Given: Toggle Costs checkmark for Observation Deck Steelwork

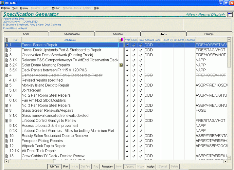Looking at the screenshot, I should 134,55.
